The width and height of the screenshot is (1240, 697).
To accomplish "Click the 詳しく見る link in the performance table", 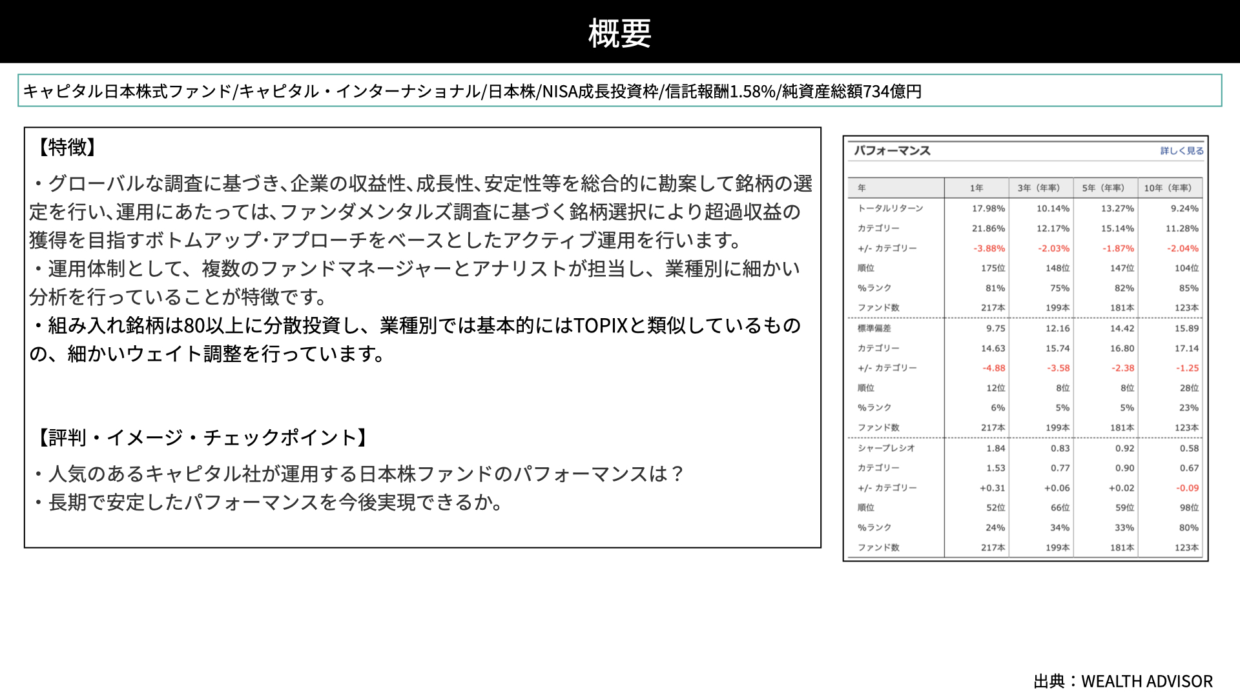I will pyautogui.click(x=1182, y=150).
